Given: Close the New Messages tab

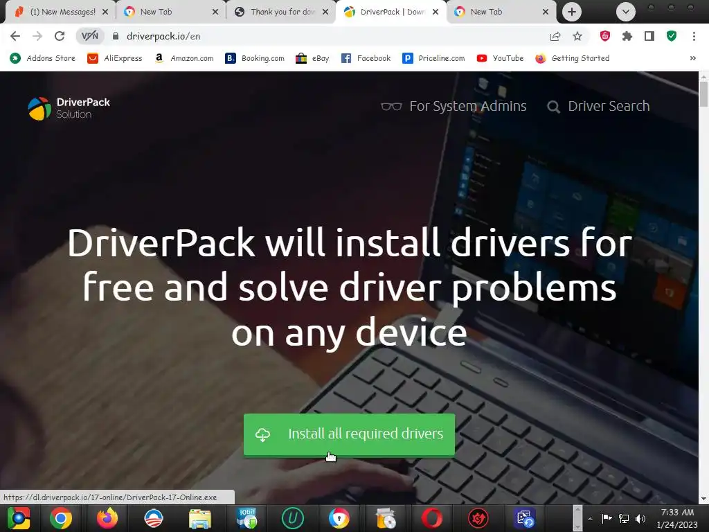Looking at the screenshot, I should pos(105,12).
